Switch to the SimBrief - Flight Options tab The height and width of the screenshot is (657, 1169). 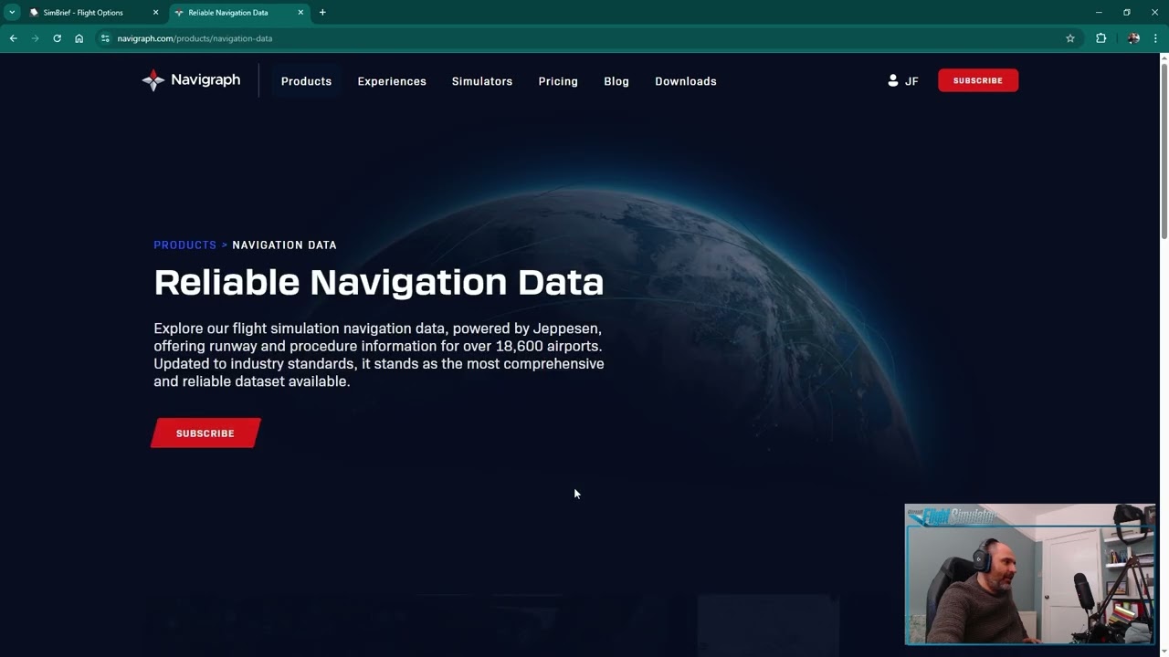[x=95, y=13]
